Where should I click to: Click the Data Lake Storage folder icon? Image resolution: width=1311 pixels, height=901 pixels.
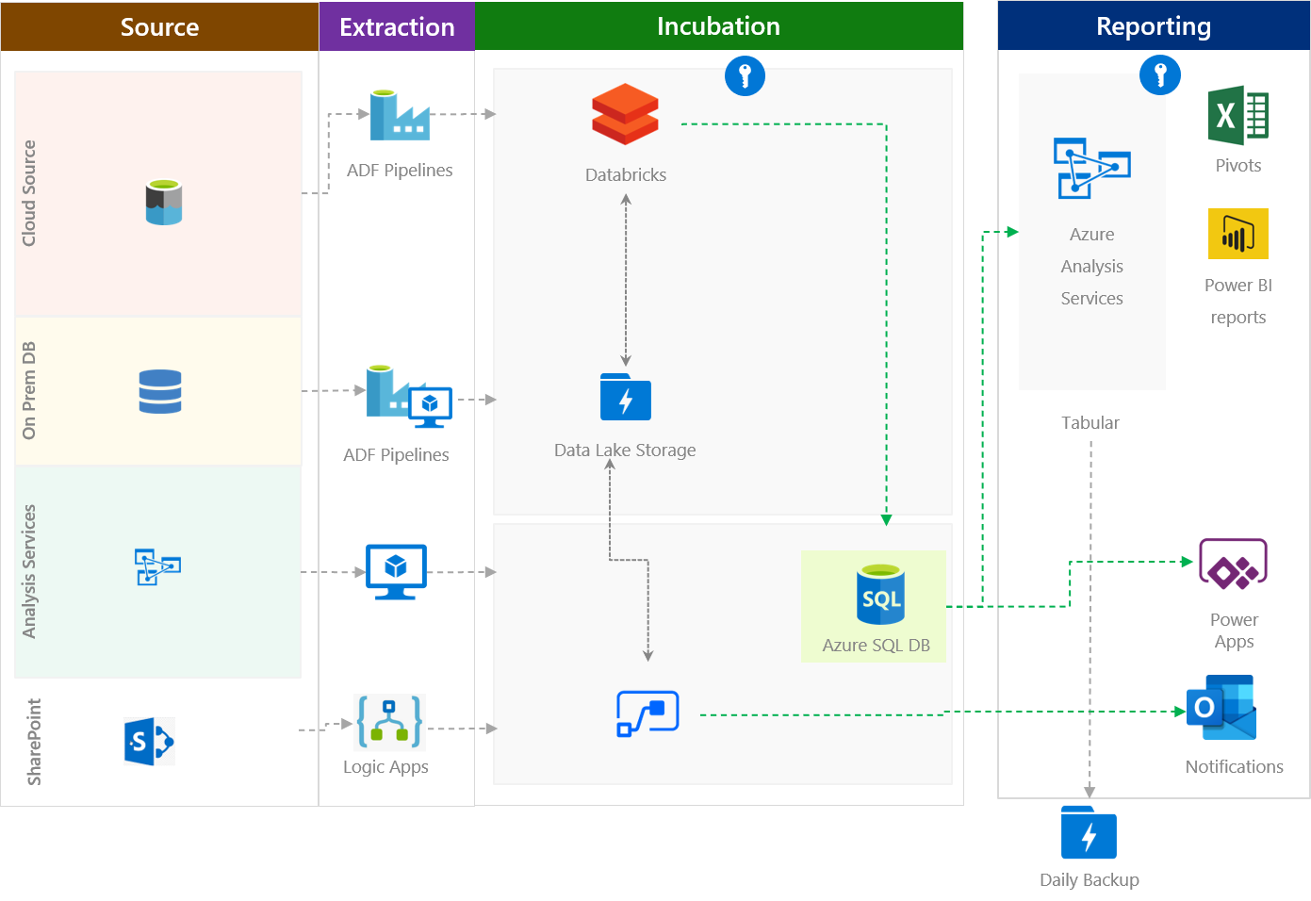[626, 397]
